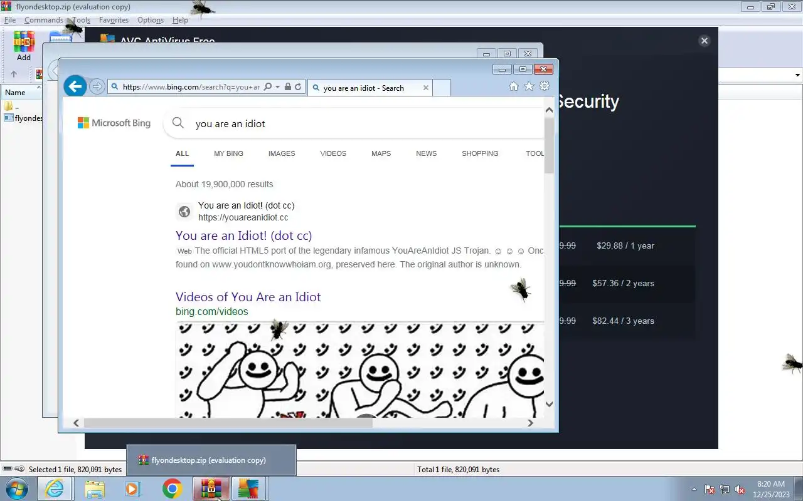The height and width of the screenshot is (501, 803).
Task: Click the 'flyondesktop.zip (evaluation copy)' taskbar preview
Action: point(211,460)
